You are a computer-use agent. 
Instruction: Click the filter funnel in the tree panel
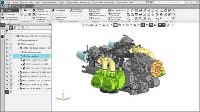7,31
